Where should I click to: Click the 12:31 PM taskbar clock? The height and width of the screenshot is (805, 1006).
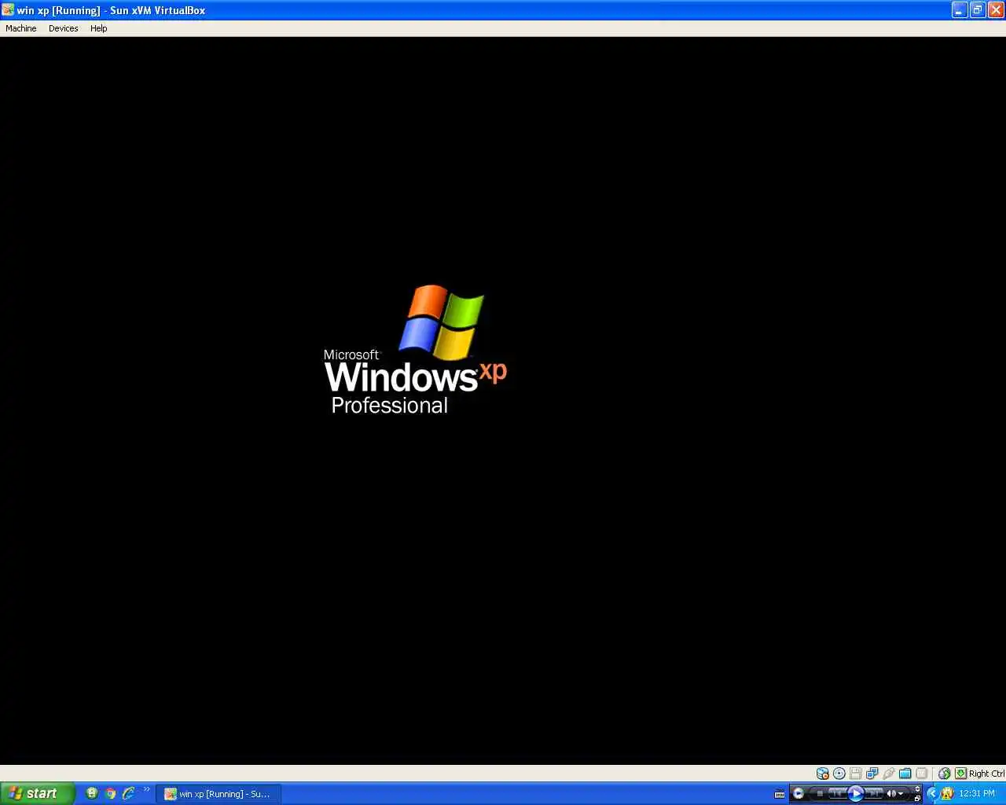tap(977, 793)
